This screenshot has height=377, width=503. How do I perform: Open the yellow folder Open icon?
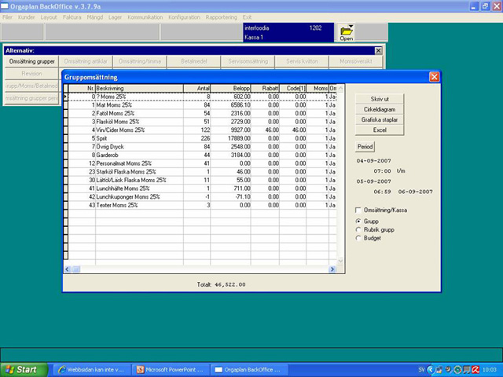347,33
